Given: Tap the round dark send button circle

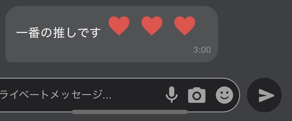Looking at the screenshot, I should click(x=264, y=95).
